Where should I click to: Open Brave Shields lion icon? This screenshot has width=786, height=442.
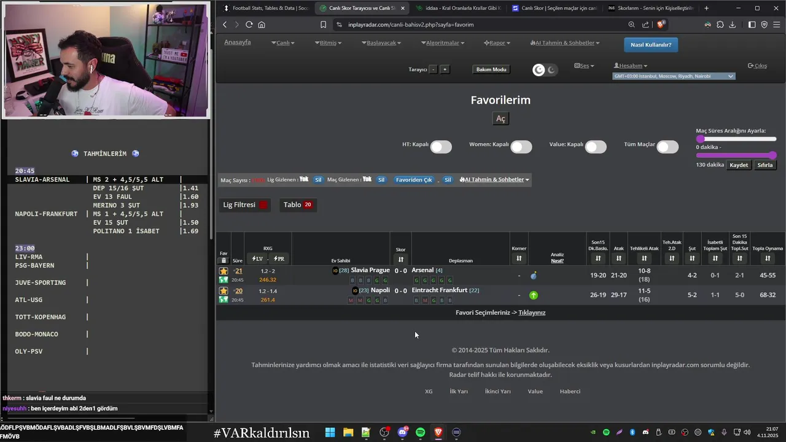pyautogui.click(x=661, y=25)
